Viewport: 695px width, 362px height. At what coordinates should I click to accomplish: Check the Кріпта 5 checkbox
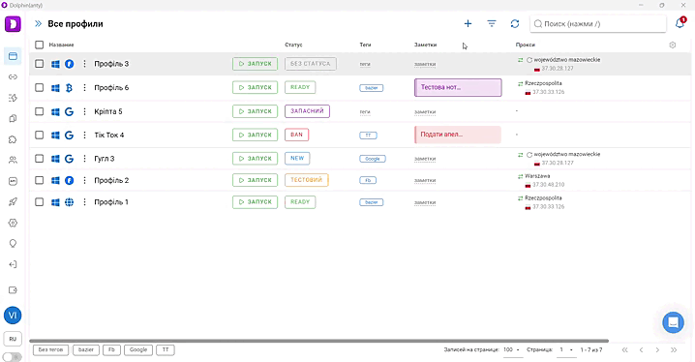tap(40, 111)
